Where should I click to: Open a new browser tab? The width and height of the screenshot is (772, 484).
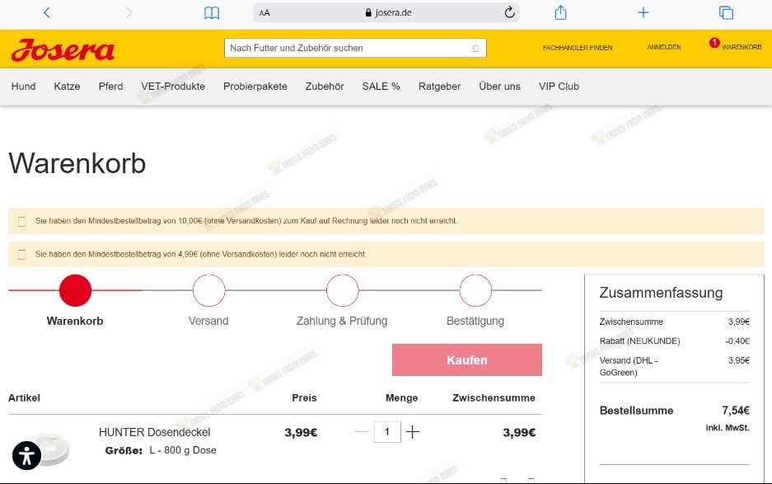click(642, 12)
